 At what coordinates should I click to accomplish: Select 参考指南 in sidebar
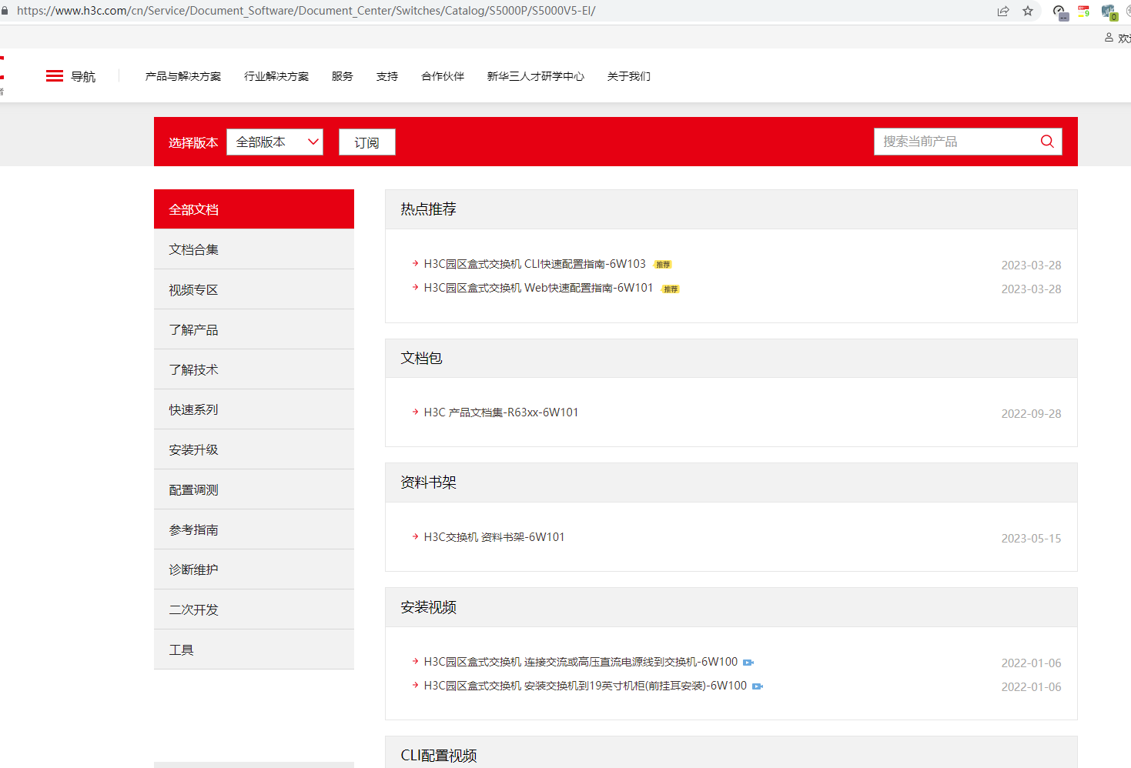pos(254,529)
